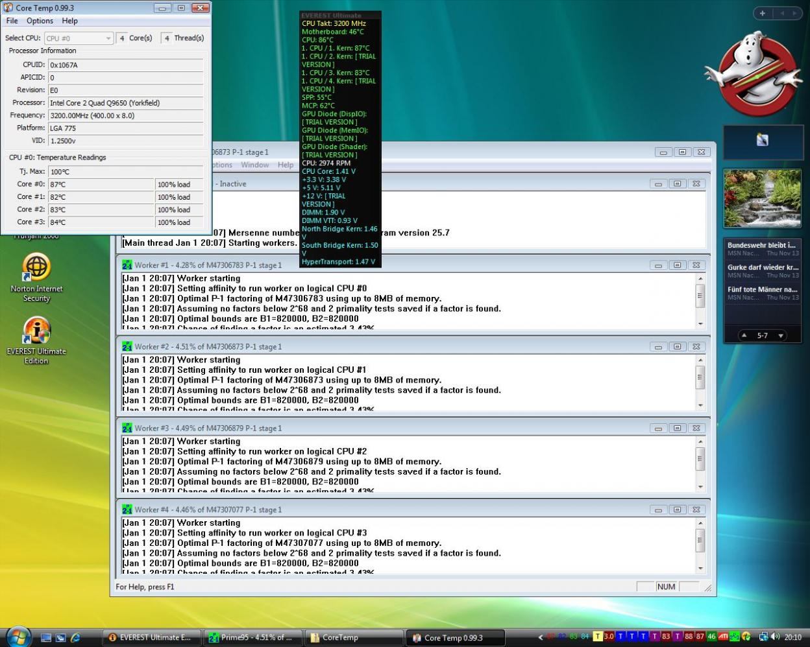Open the 'Bundeswehr bleibt' news headline
810x647 pixels.
(x=761, y=246)
